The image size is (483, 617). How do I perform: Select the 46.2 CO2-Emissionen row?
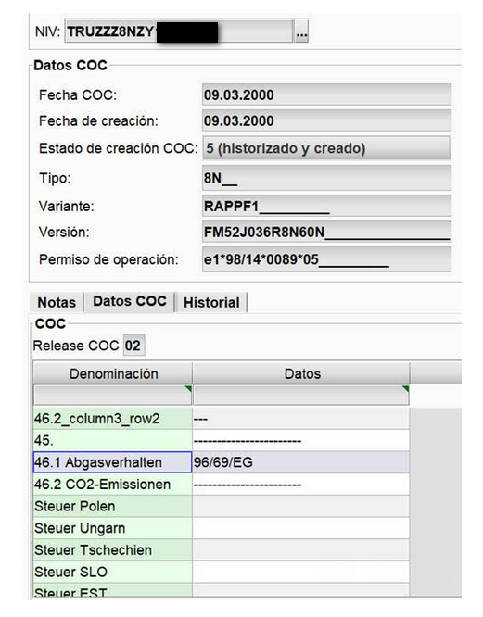point(222,484)
